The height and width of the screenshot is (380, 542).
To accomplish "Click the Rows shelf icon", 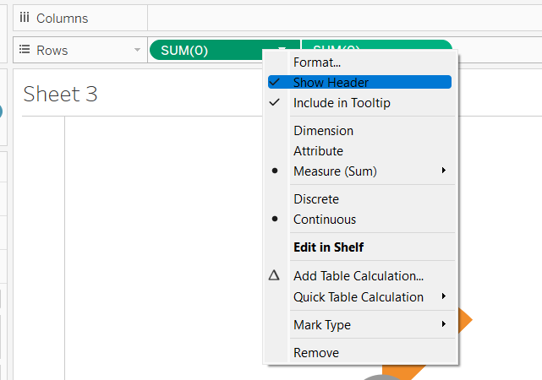I will pos(24,51).
